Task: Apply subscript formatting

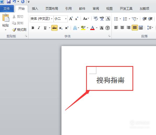Action: 60,28
